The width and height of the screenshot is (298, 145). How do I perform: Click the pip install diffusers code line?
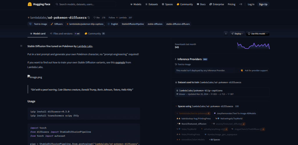click(50, 112)
